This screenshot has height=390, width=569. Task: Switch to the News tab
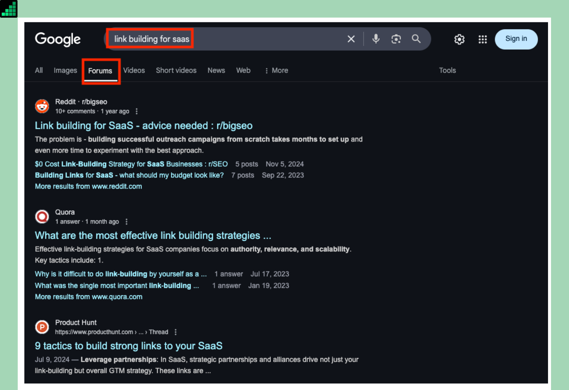pyautogui.click(x=216, y=70)
